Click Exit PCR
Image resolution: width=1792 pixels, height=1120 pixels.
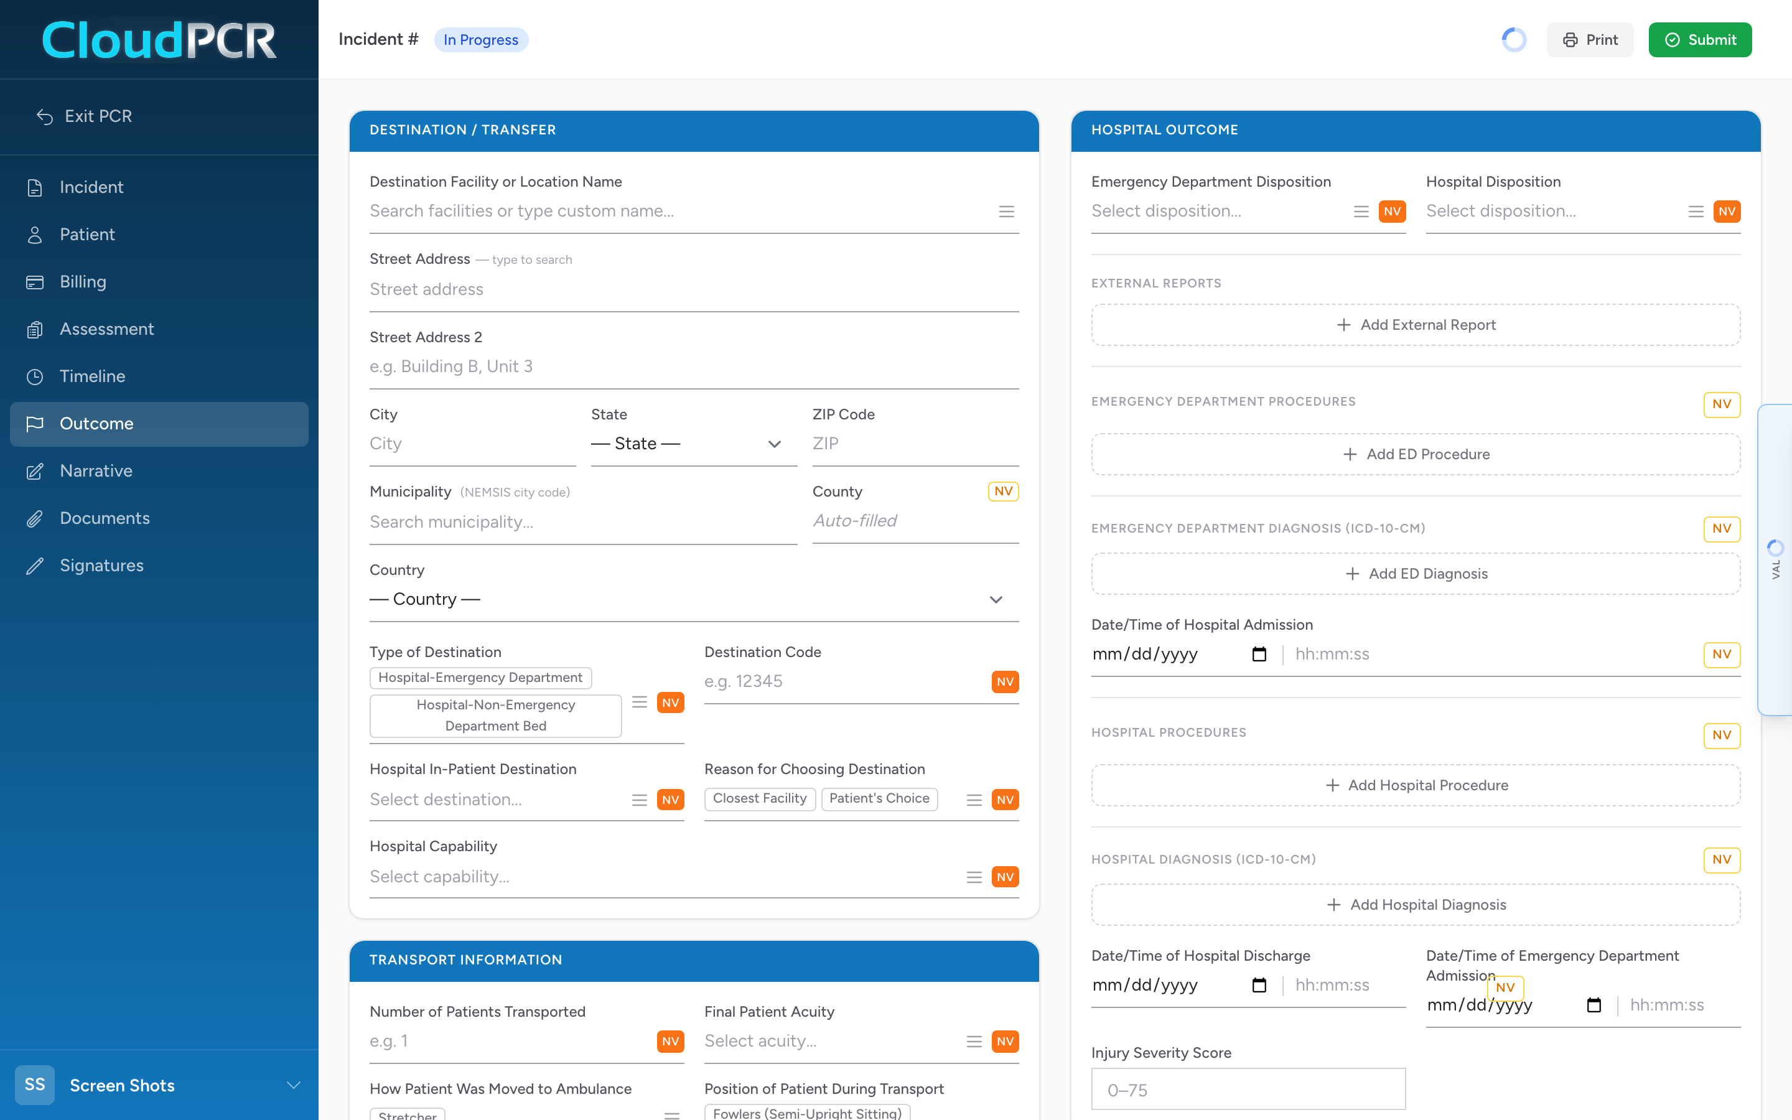coord(85,116)
